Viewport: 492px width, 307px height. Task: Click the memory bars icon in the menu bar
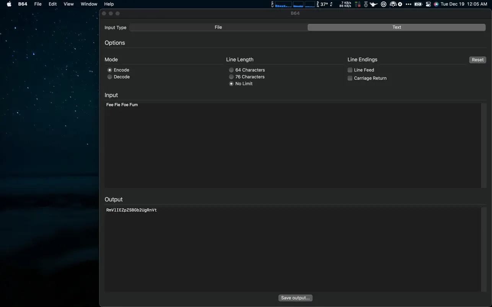[358, 4]
